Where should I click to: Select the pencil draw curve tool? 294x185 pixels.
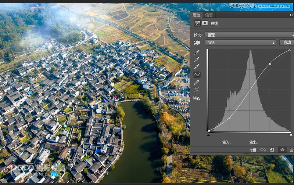click(197, 83)
